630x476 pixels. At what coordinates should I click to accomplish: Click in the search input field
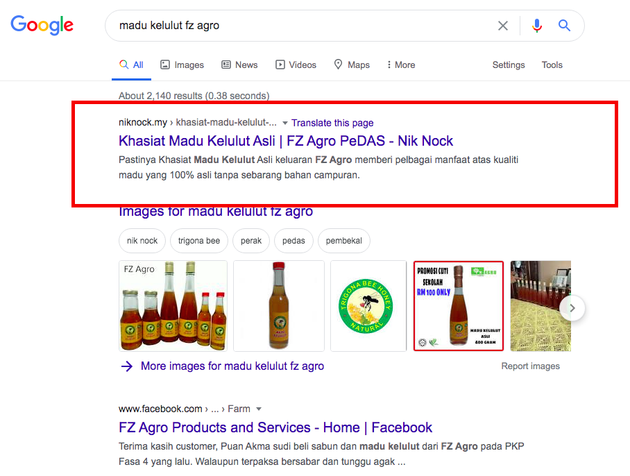pos(298,26)
